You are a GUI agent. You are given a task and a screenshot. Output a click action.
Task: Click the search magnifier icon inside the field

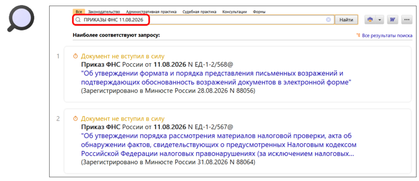pos(78,20)
